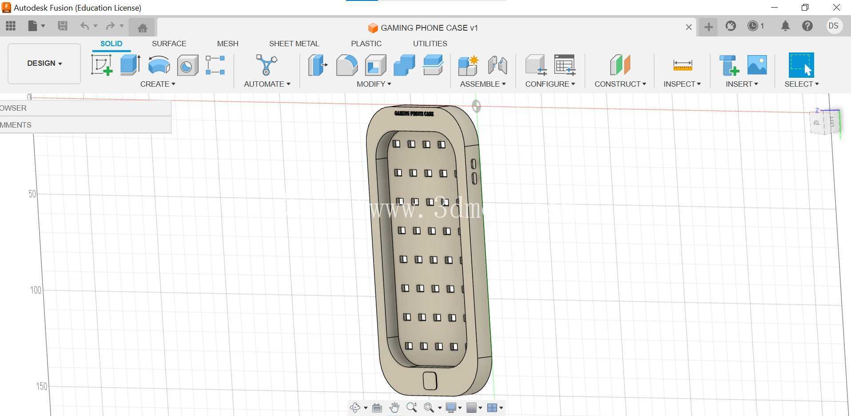
Task: Click the Save icon in top bar
Action: (x=63, y=26)
